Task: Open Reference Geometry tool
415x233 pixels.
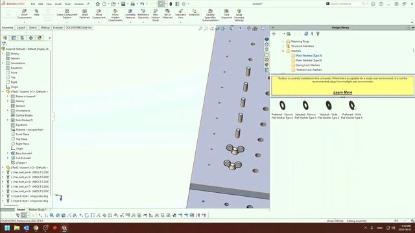Action: click(143, 14)
